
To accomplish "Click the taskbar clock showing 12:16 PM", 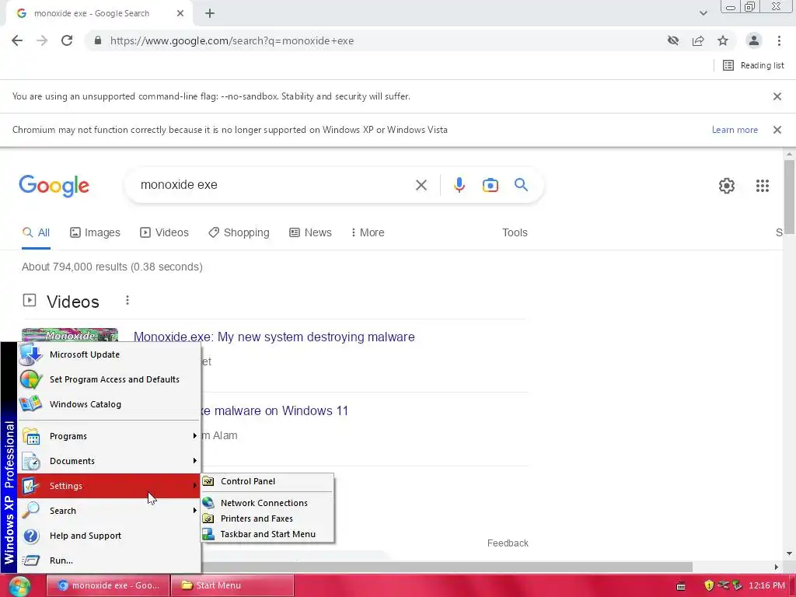I will [766, 585].
